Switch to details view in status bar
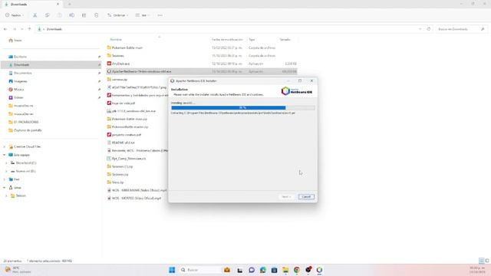Viewport: 491px width, 276px height. pyautogui.click(x=481, y=261)
